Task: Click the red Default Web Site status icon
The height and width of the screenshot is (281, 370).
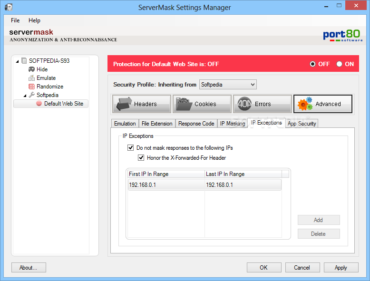Action: pyautogui.click(x=39, y=104)
